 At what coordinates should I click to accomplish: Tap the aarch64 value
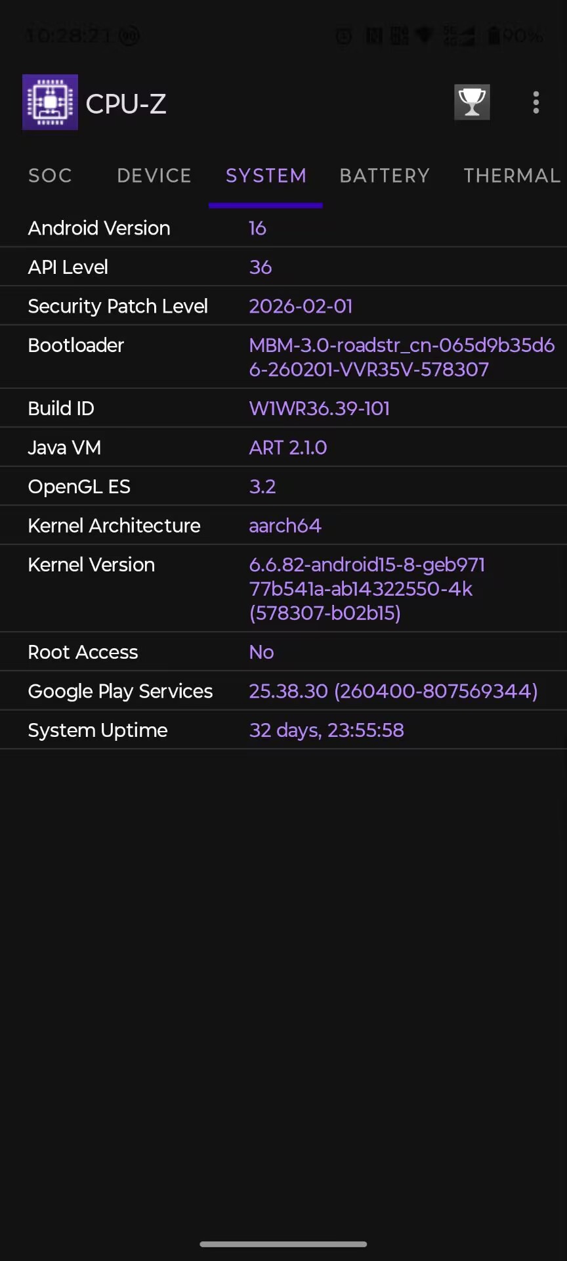coord(285,525)
